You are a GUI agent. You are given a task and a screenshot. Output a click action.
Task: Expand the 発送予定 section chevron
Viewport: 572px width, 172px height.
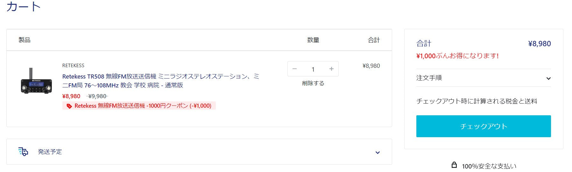(378, 152)
